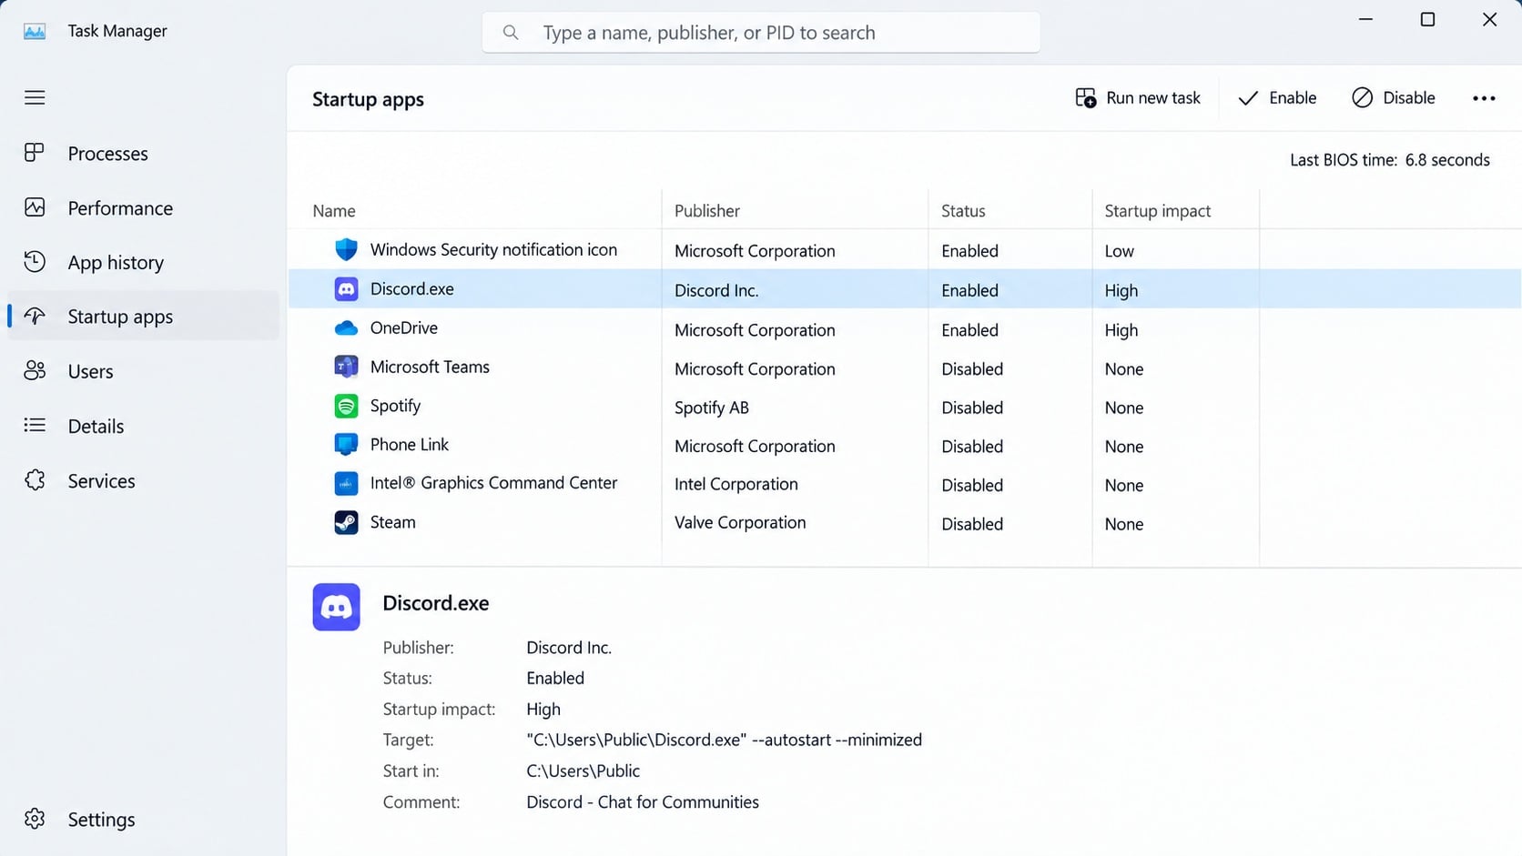Select the Microsoft Teams row name
The image size is (1522, 856).
430,367
